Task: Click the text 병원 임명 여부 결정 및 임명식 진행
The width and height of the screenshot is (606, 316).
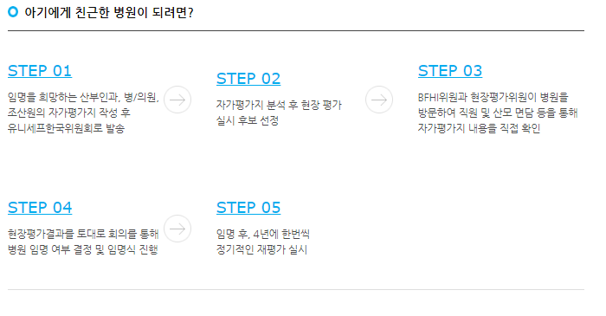Action: (83, 249)
